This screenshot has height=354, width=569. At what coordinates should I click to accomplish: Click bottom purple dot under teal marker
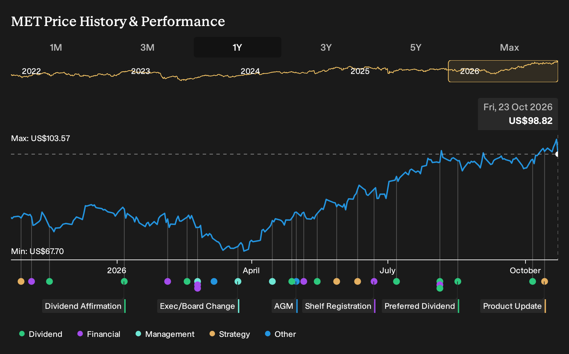pos(198,289)
